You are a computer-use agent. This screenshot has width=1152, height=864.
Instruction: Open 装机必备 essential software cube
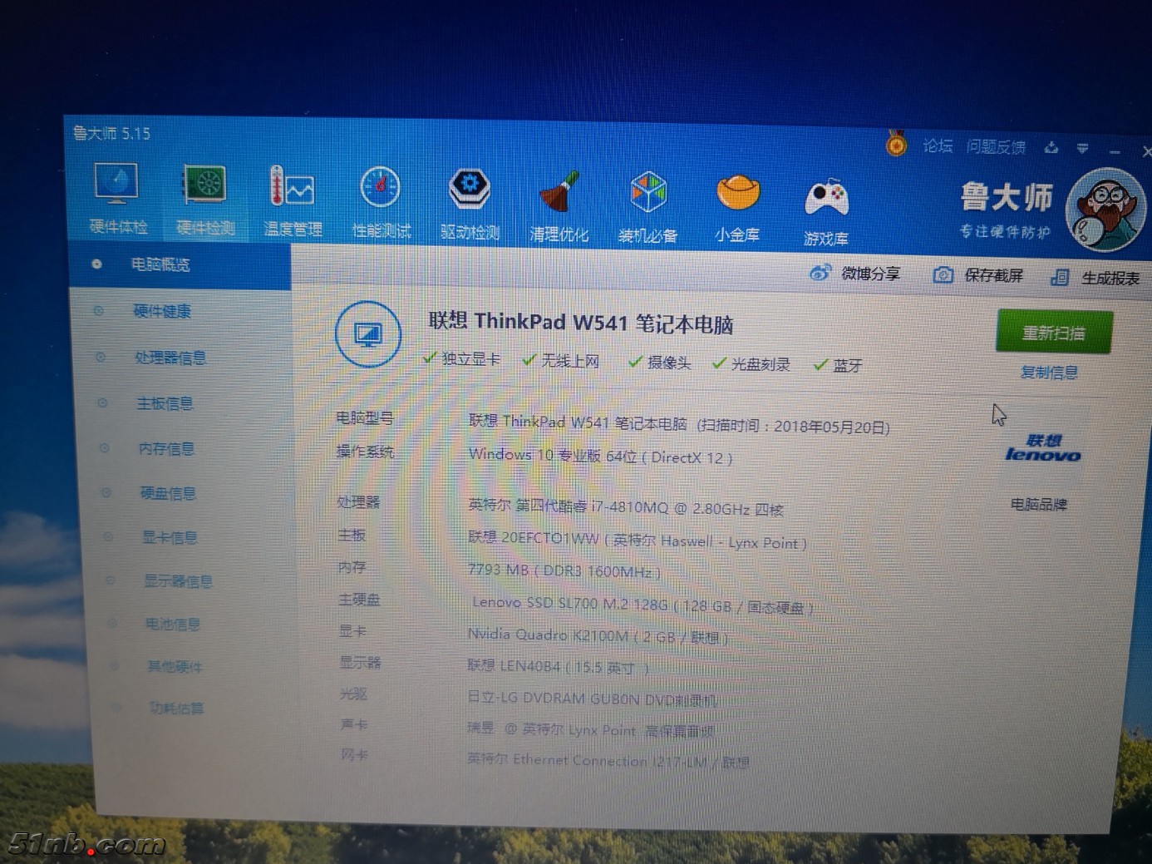647,208
